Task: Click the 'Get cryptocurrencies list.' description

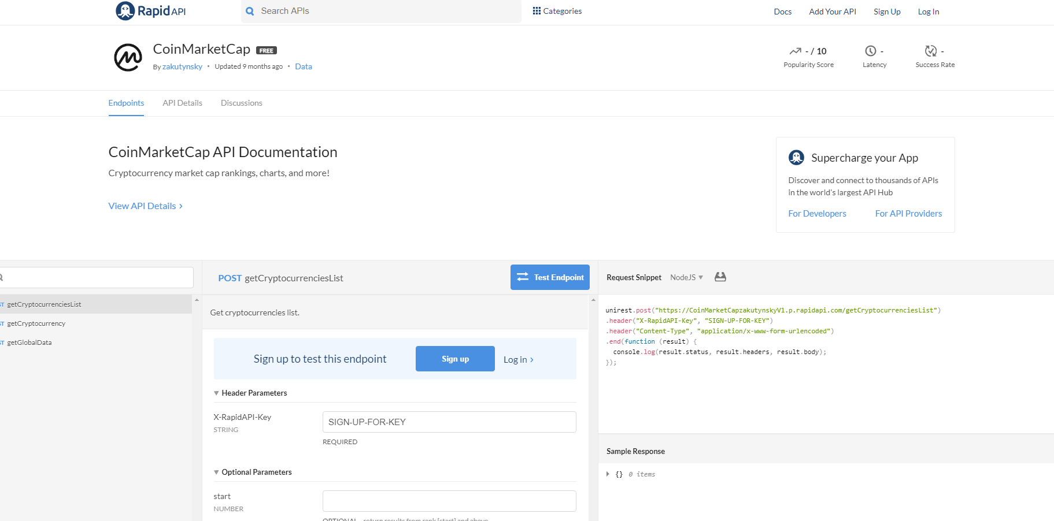Action: click(255, 312)
